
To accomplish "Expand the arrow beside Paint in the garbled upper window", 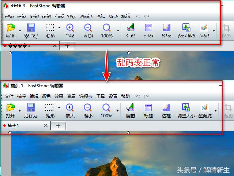I will tap(214, 31).
